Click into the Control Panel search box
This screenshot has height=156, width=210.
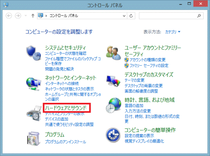click(x=171, y=16)
